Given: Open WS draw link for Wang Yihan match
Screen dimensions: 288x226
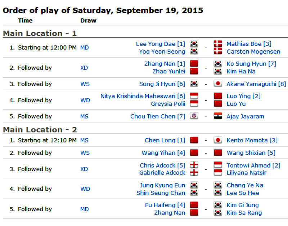Looking at the screenshot, I should point(85,153).
